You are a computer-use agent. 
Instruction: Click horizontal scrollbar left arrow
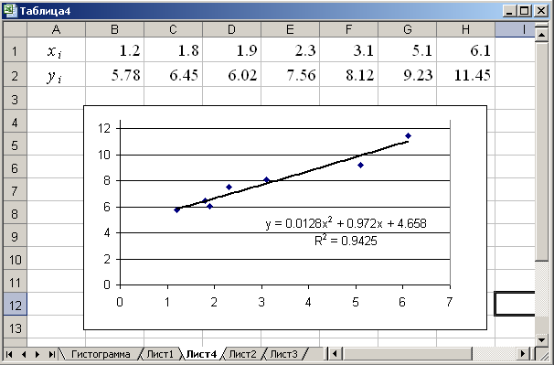tap(335, 354)
